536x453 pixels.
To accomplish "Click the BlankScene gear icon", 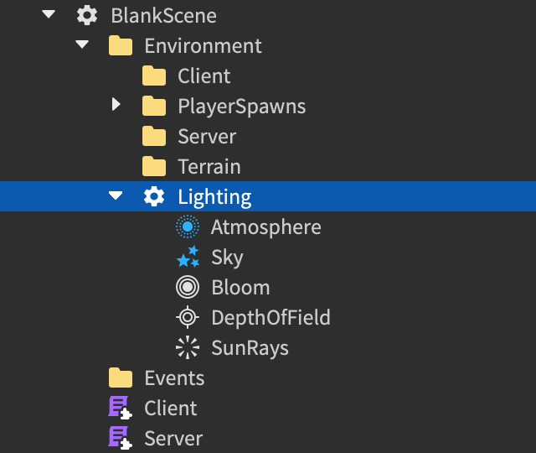I will click(x=87, y=16).
